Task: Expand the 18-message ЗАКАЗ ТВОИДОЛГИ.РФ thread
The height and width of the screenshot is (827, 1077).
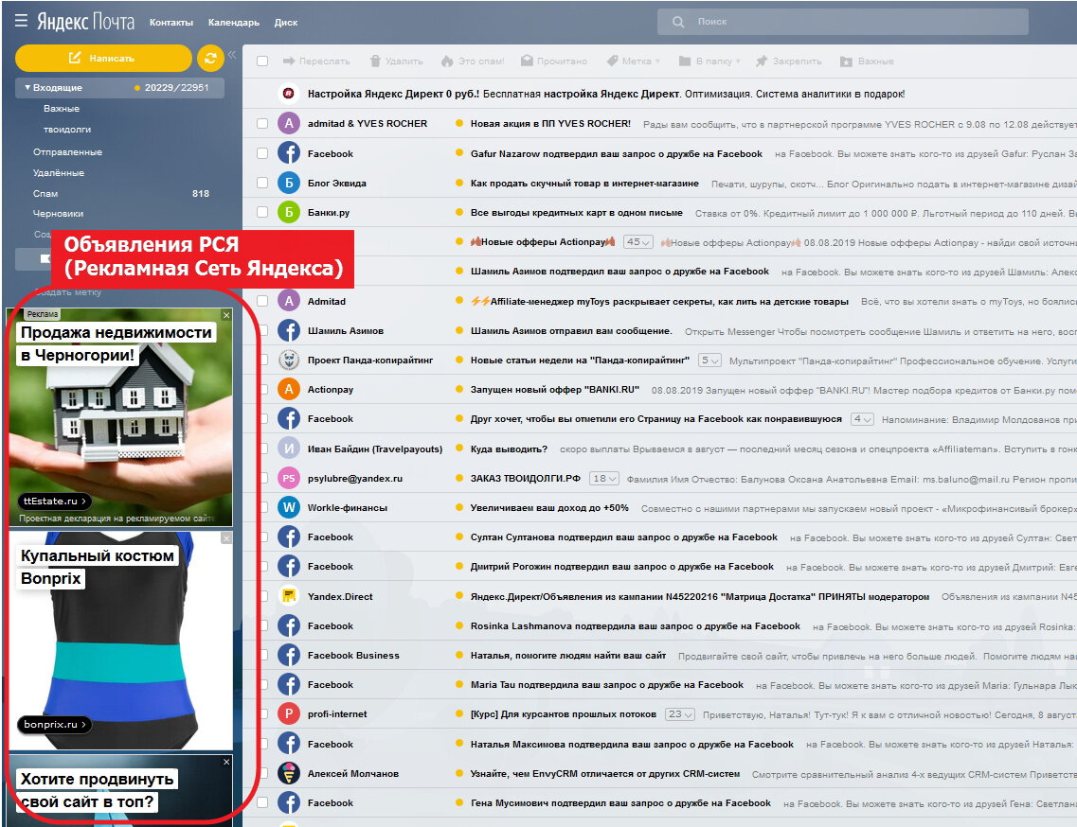Action: (x=604, y=479)
